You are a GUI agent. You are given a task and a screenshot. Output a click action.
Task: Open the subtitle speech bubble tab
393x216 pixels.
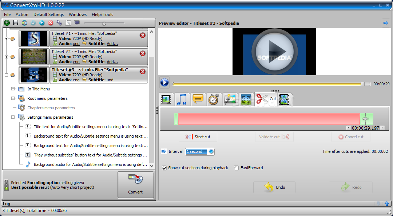pos(198,99)
